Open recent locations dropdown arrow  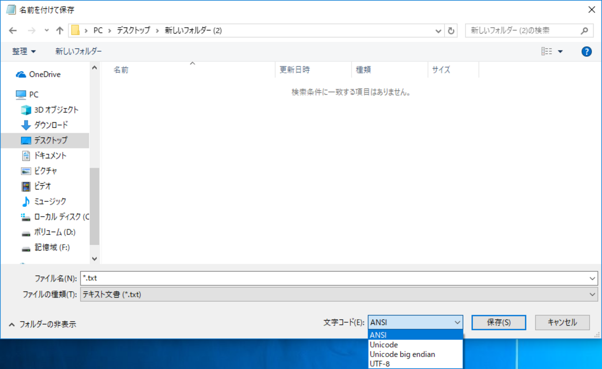46,31
